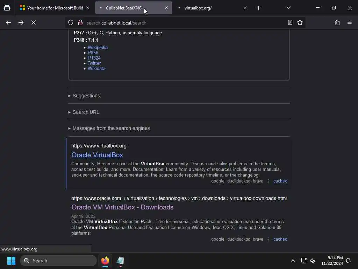This screenshot has width=358, height=269.
Task: List all tabs dropdown chevron
Action: [288, 8]
